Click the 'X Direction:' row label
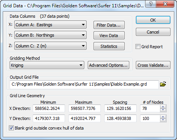This screenshot has width=177, height=140. click(20, 108)
